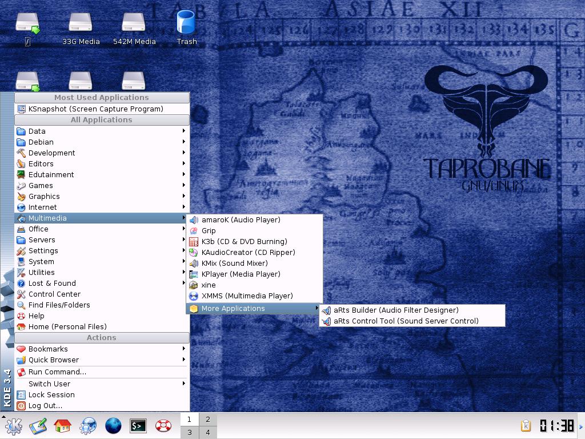Click the Klipper clipboard tray icon

(x=526, y=425)
